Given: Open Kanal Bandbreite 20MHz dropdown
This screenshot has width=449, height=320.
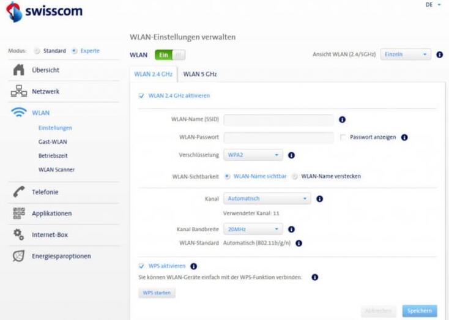Looking at the screenshot, I should coord(253,229).
